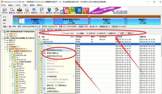Check the 360Safe tree checkbox
This screenshot has height=94, width=162.
(12, 66)
